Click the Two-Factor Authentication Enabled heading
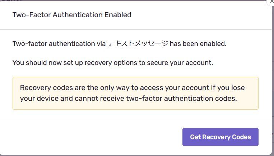 click(x=72, y=15)
